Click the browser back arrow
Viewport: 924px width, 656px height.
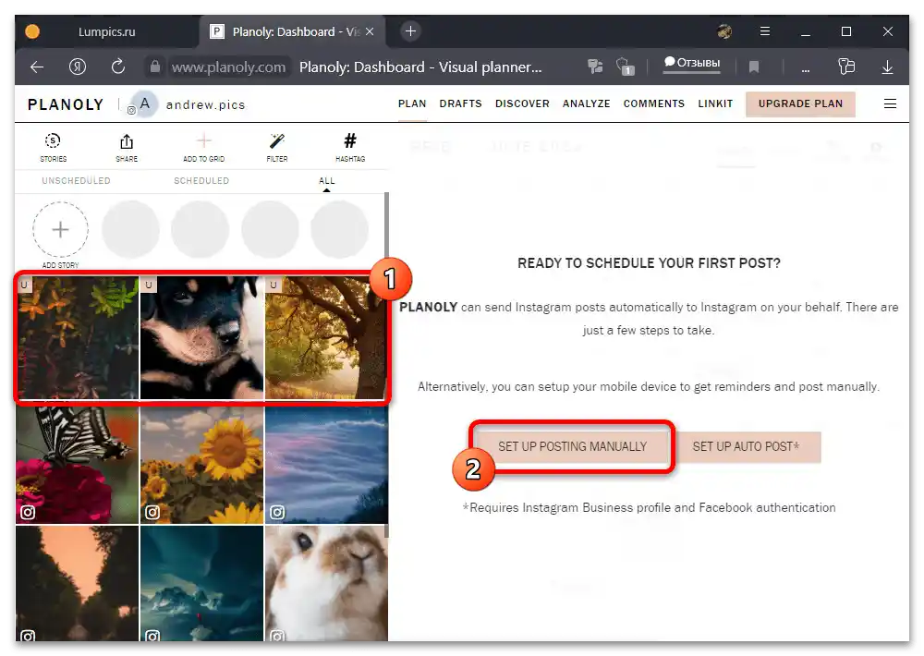pyautogui.click(x=37, y=67)
